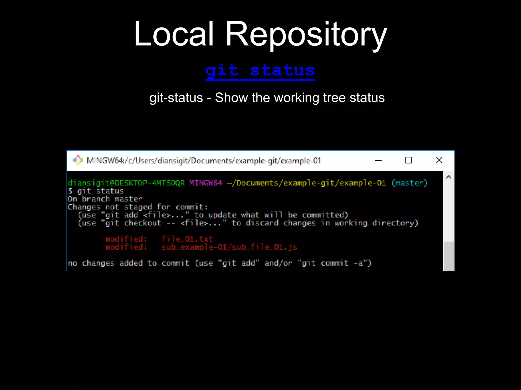Click the green diansigit@DESKTOP-4MTSOQR username
This screenshot has height=390, width=521.
click(x=126, y=183)
